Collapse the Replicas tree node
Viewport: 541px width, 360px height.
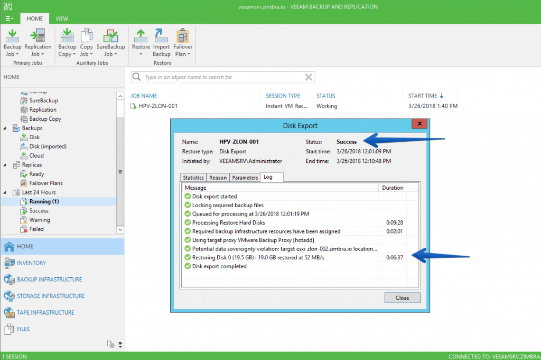[5, 165]
